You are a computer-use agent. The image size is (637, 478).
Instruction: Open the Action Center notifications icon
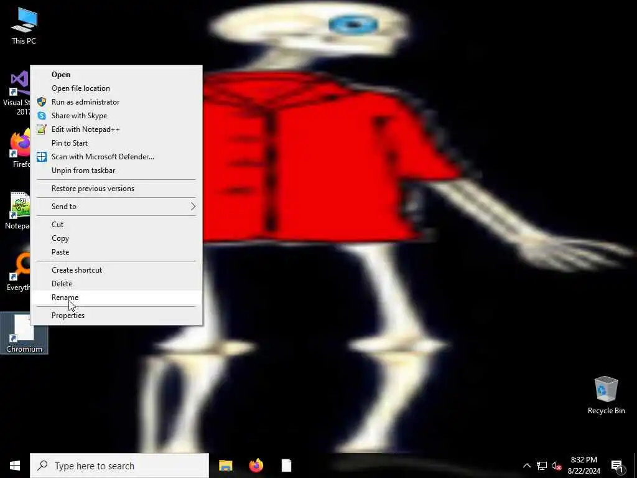(618, 466)
